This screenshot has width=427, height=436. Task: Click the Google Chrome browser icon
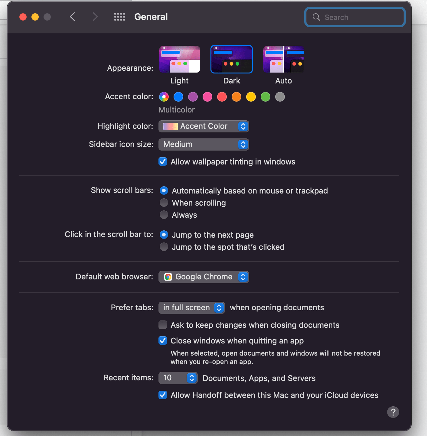[168, 277]
